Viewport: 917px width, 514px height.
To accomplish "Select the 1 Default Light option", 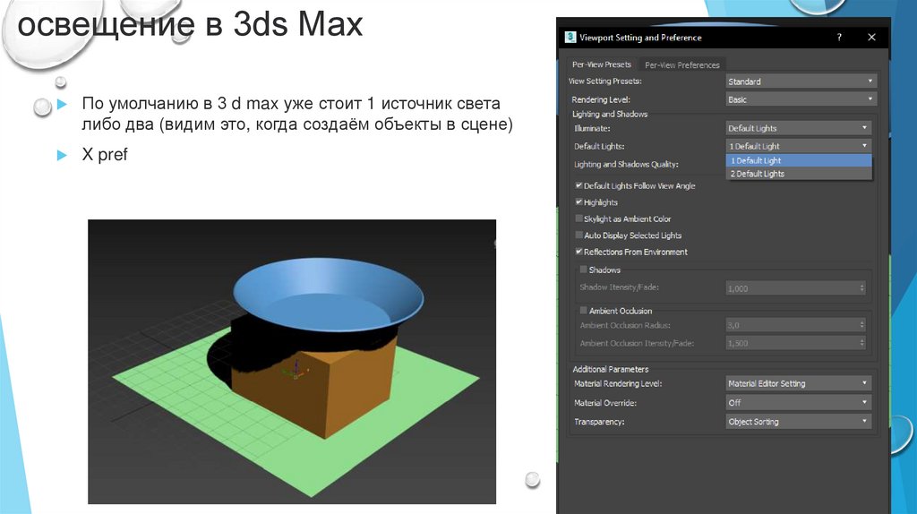I will point(798,160).
